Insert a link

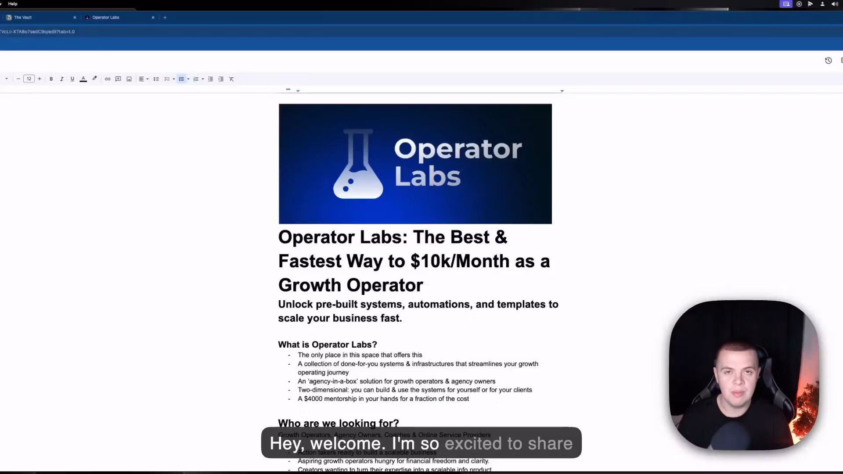coord(108,79)
